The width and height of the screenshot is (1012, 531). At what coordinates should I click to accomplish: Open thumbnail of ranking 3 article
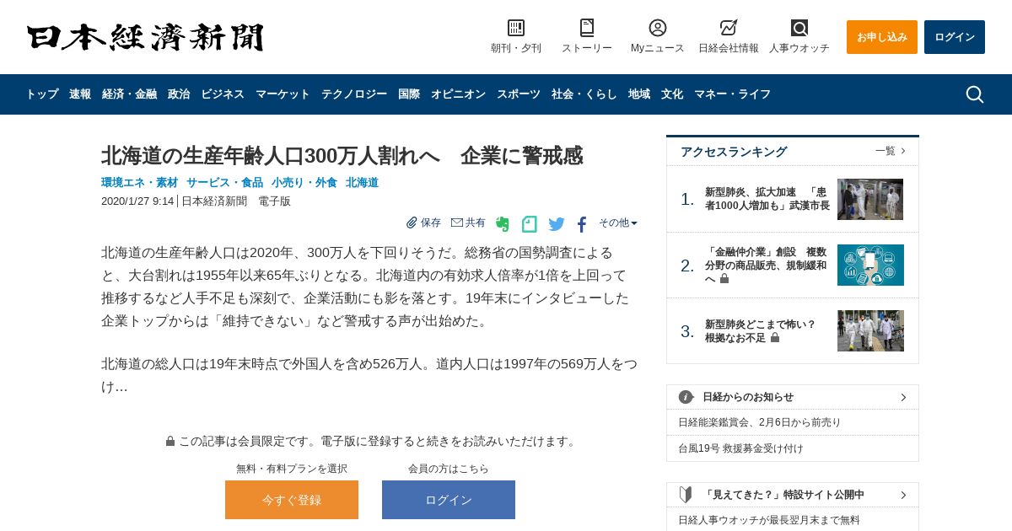(x=870, y=330)
